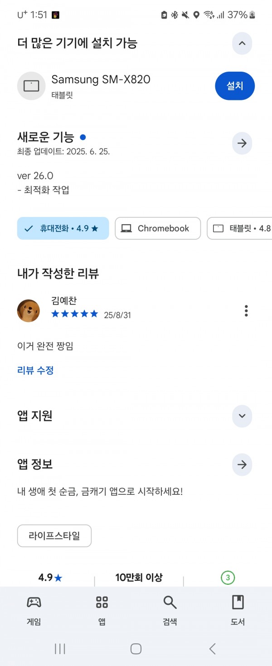Select the Chromebook rating chip
272x666 pixels.
158,228
